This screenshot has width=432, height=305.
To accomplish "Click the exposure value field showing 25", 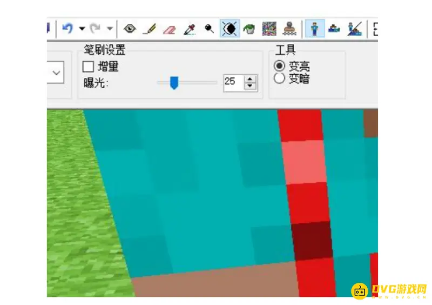I will 232,82.
